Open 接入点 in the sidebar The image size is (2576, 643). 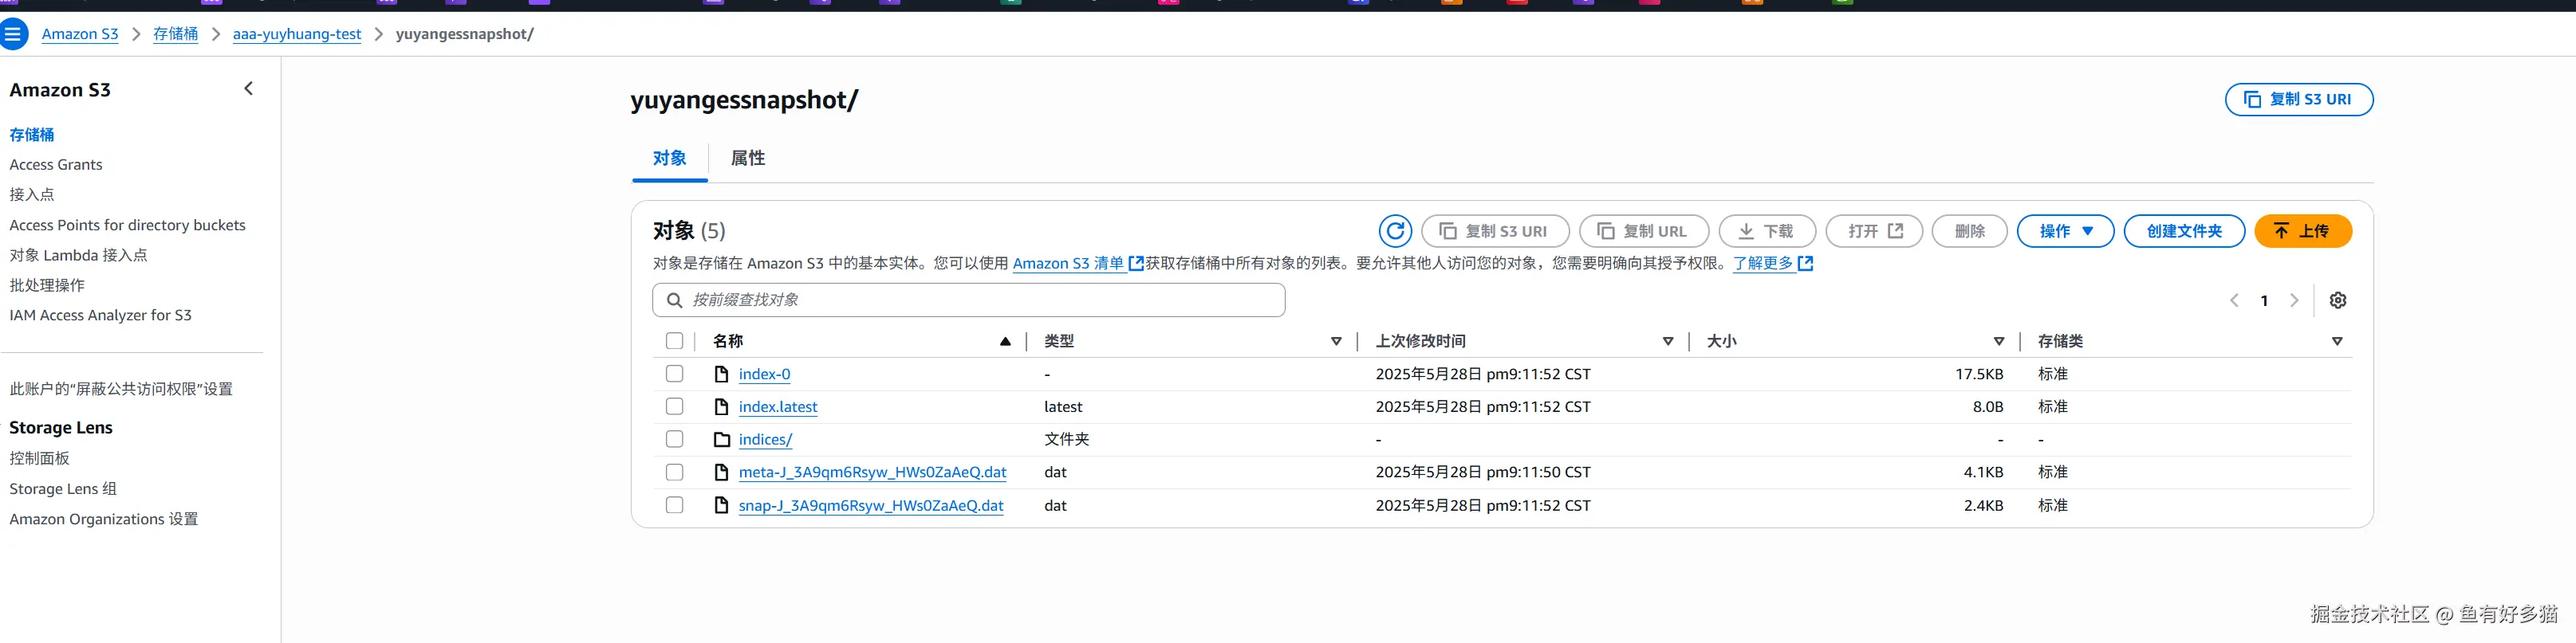pos(32,194)
